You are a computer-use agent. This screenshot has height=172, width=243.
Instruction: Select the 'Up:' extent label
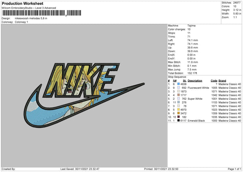[x=170, y=47]
